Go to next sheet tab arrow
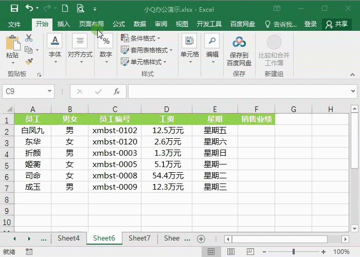The width and height of the screenshot is (360, 257). (x=29, y=239)
